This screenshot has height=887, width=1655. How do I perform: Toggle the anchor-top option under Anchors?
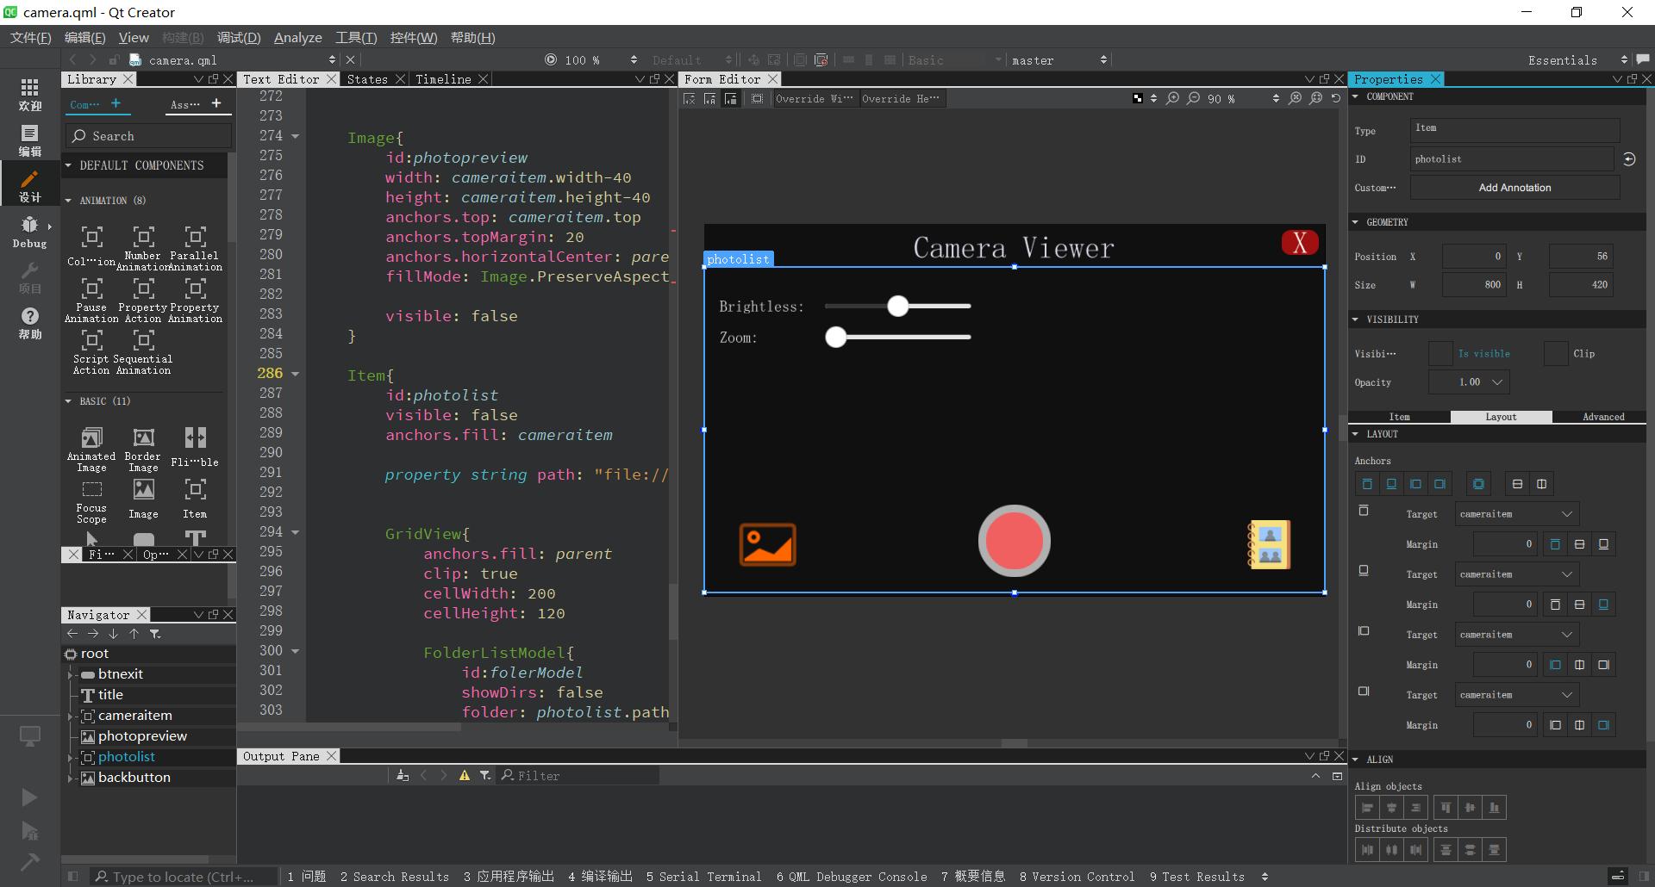point(1367,483)
